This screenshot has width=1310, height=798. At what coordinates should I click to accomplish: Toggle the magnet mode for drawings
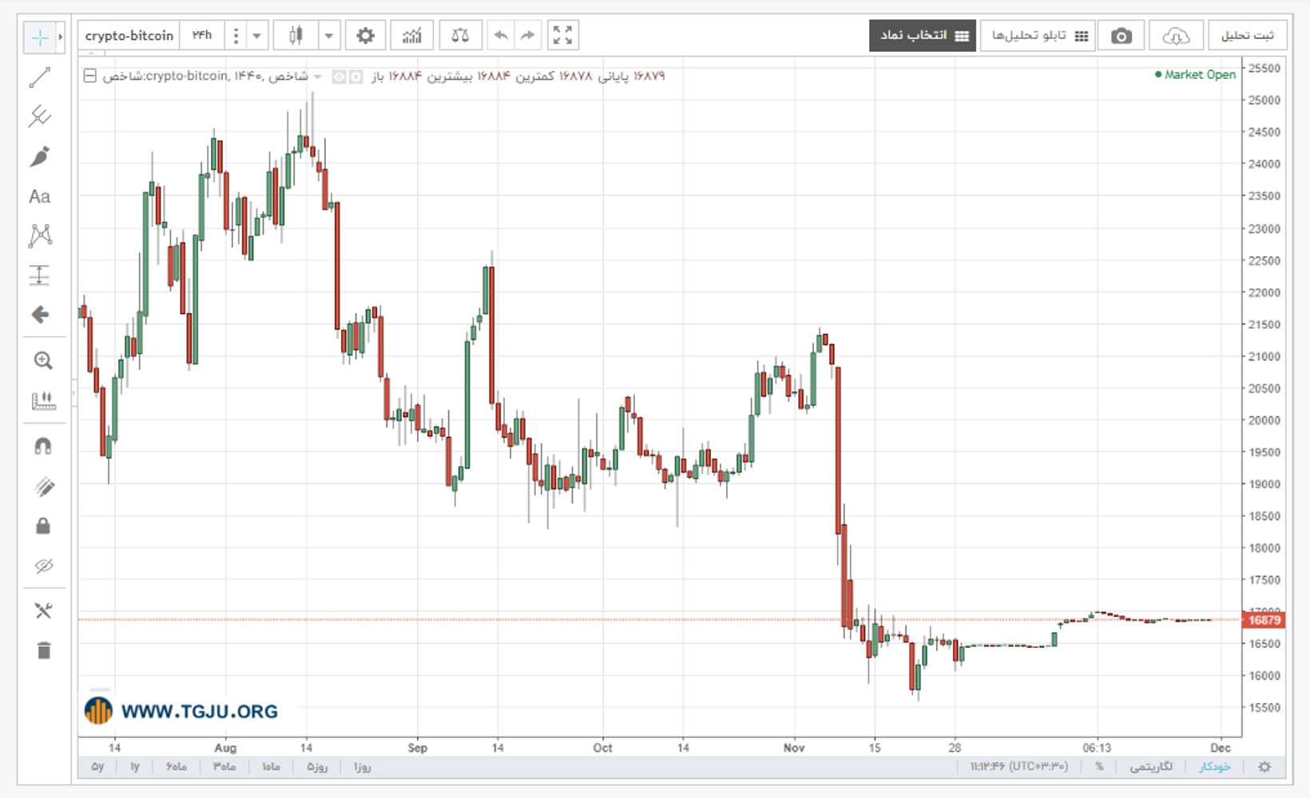tap(43, 446)
